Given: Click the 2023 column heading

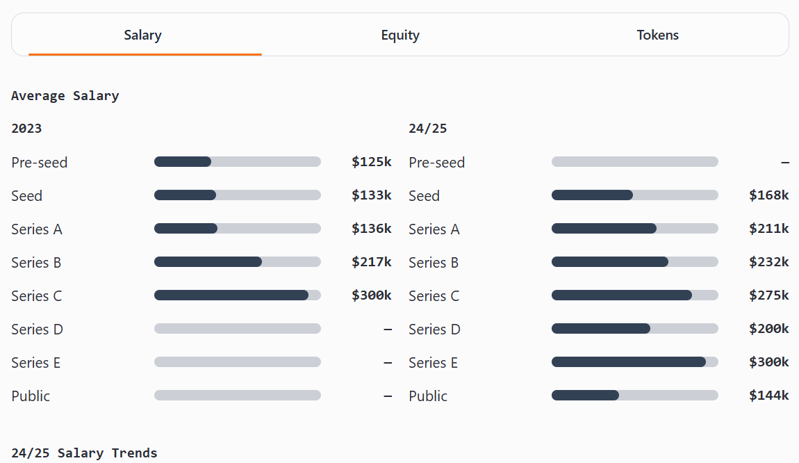Looking at the screenshot, I should (x=26, y=129).
